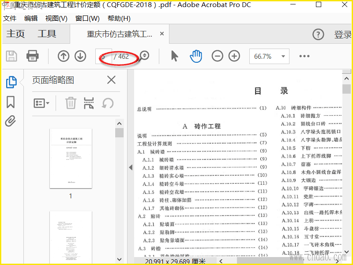Open the 文件 menu

[10, 18]
